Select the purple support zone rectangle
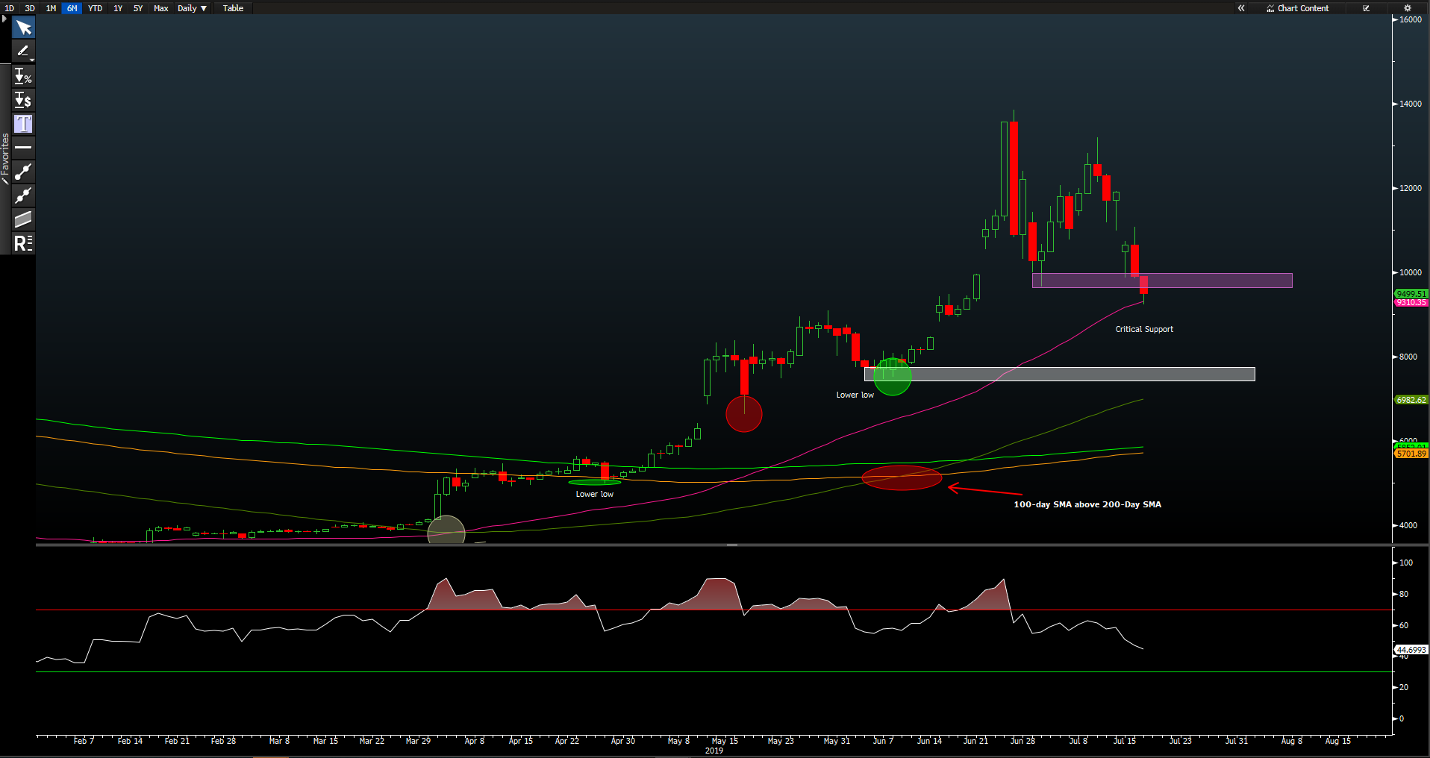The image size is (1430, 758). coord(1162,281)
